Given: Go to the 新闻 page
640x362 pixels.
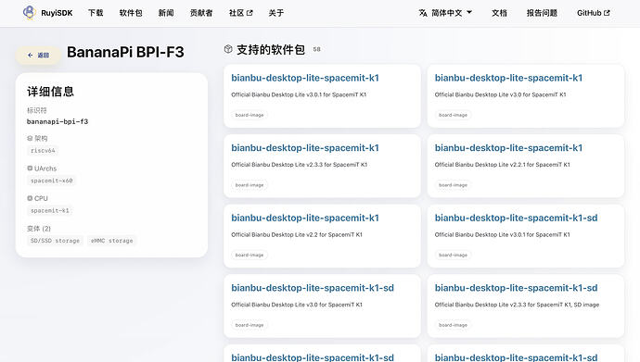Looking at the screenshot, I should (166, 13).
